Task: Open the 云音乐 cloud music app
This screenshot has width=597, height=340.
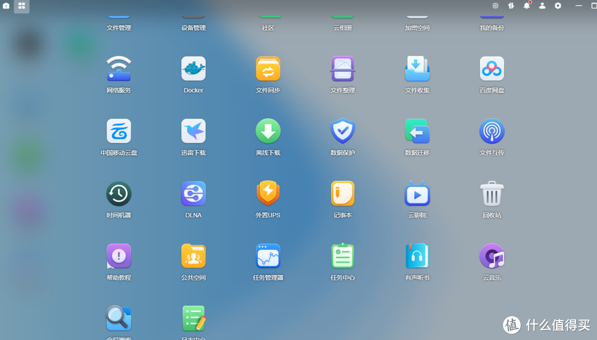Action: click(x=492, y=256)
